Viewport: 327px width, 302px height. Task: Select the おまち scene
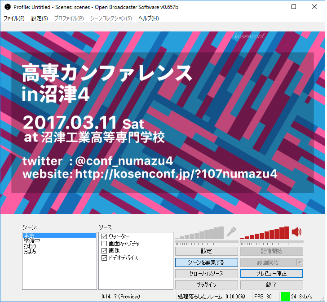(59, 252)
